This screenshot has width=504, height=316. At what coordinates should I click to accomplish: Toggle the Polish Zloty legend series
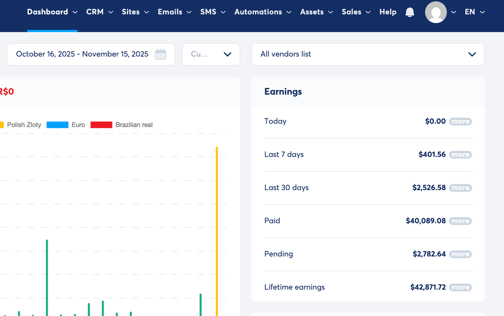21,125
